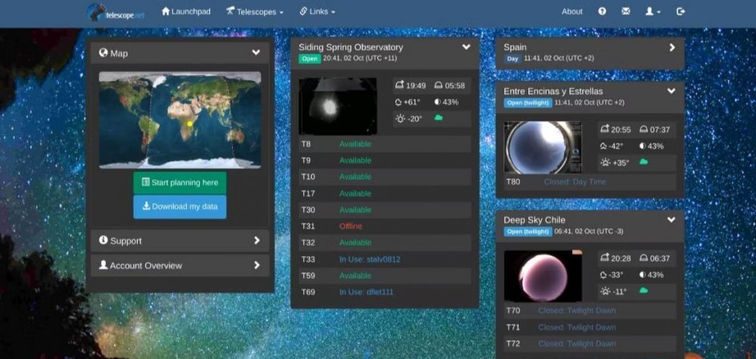This screenshot has height=359, width=756.
Task: Click Siding Spring sunrise time 05:58
Action: (x=450, y=85)
